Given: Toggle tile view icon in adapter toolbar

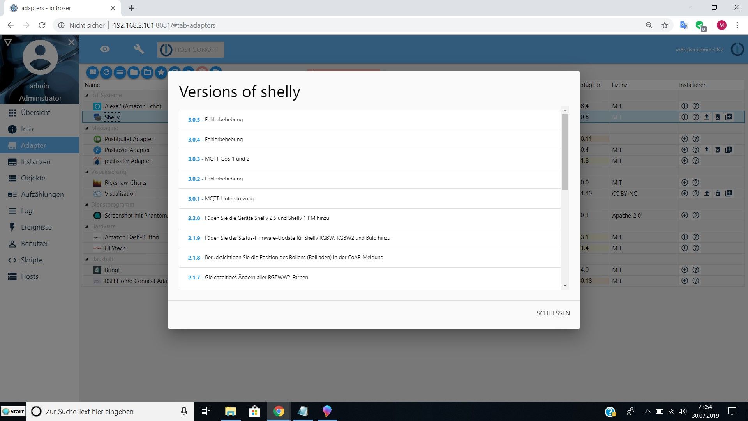Looking at the screenshot, I should click(93, 72).
